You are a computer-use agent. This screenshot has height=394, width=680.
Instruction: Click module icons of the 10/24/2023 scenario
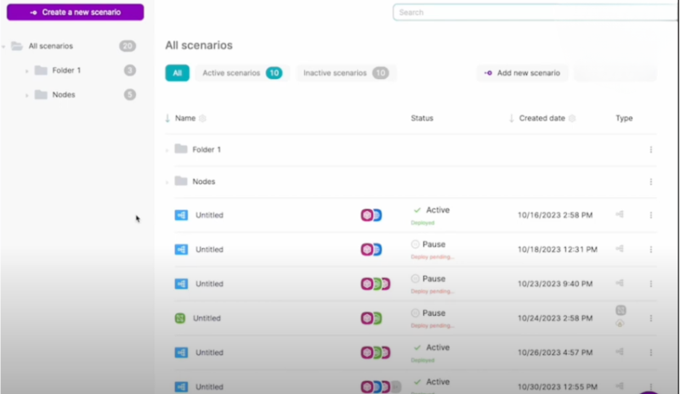[371, 318]
